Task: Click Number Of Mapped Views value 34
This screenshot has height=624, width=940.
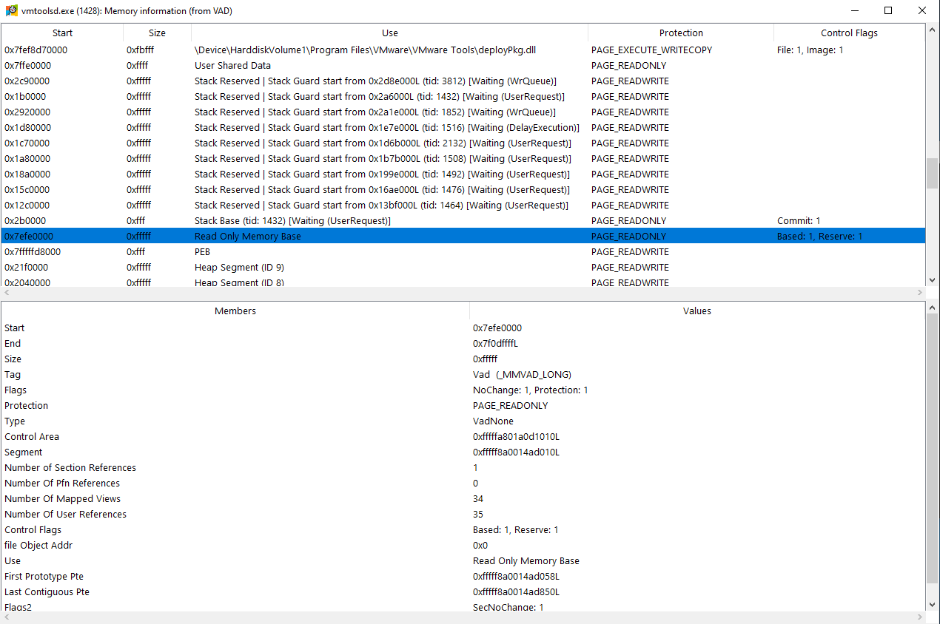Action: [478, 498]
